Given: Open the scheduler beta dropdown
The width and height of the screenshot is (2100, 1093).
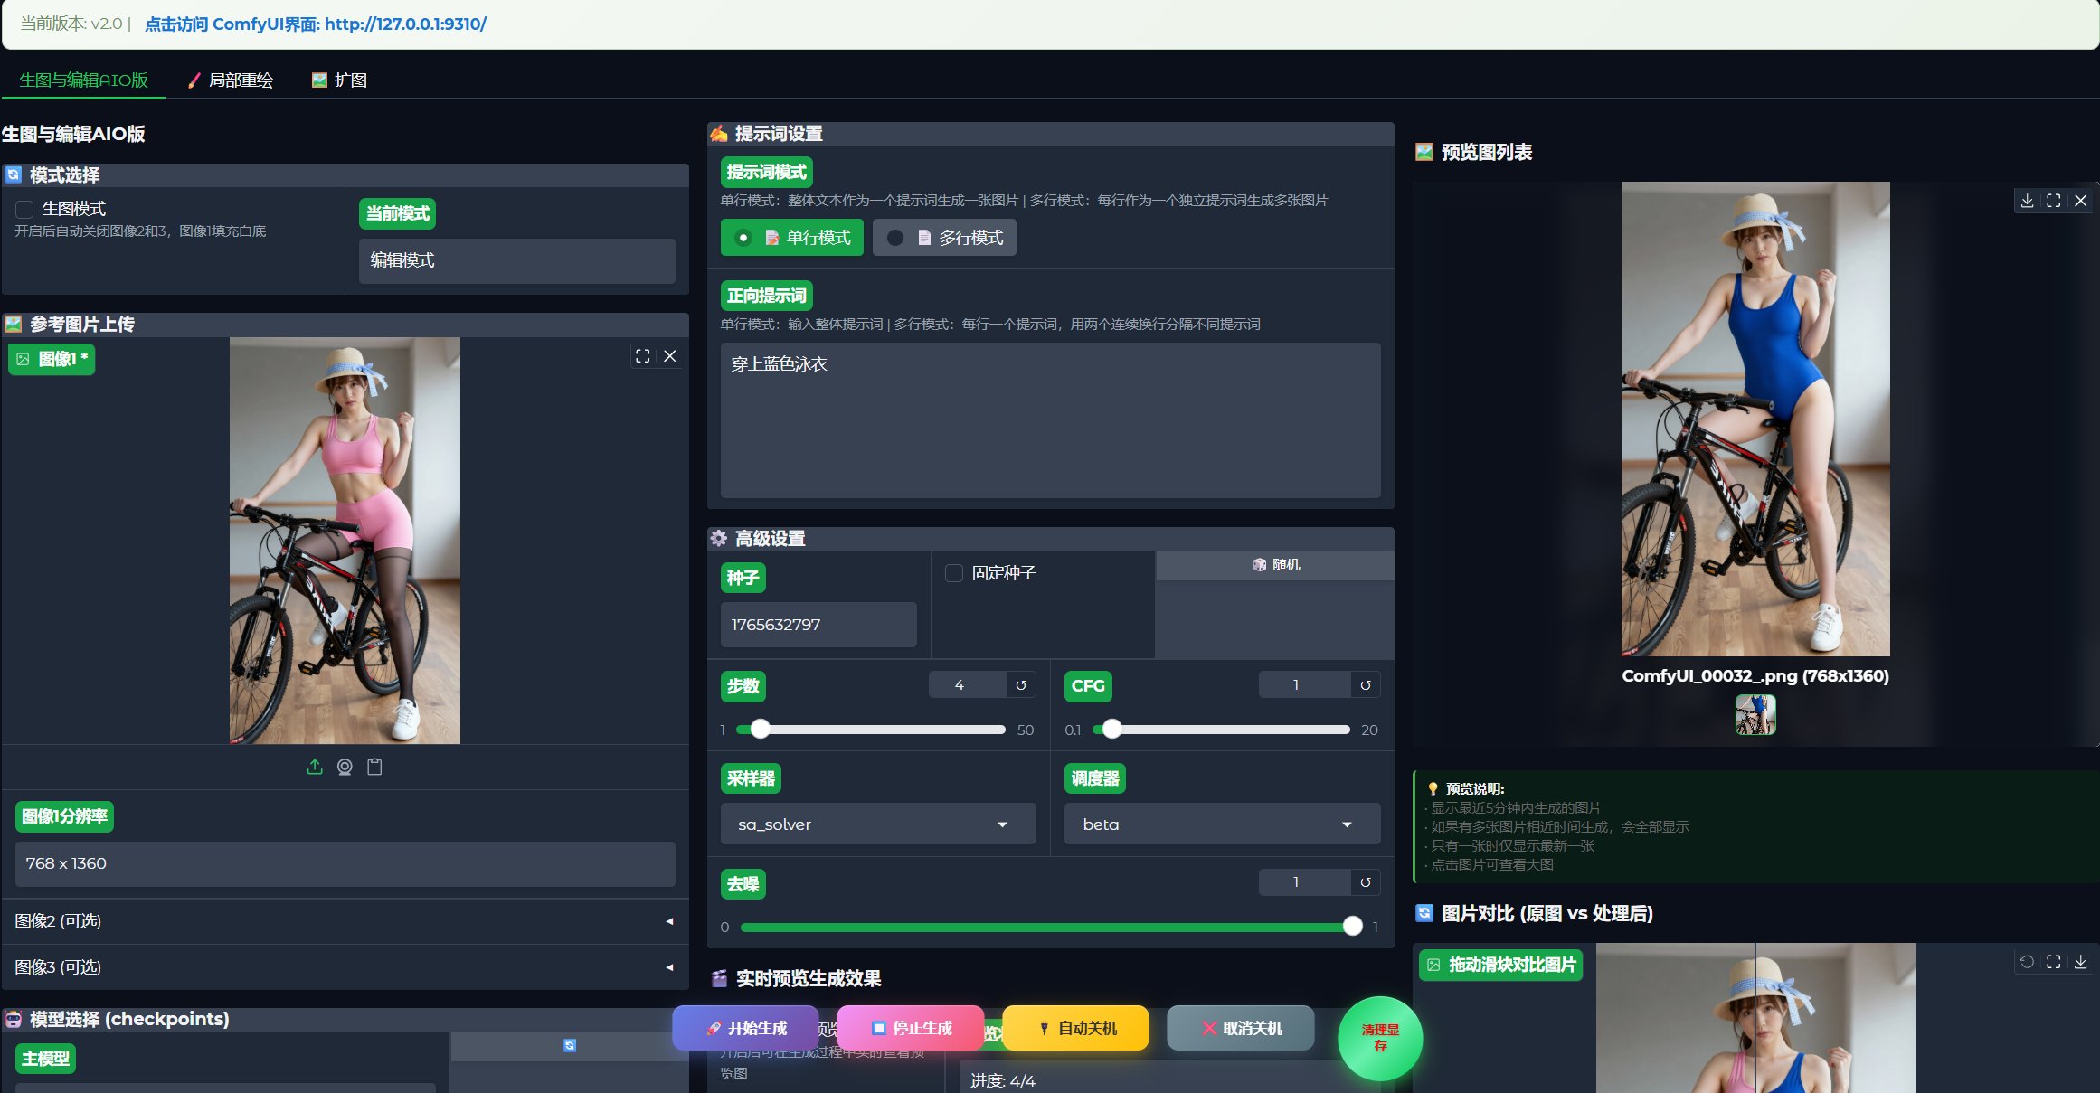Looking at the screenshot, I should (x=1221, y=824).
